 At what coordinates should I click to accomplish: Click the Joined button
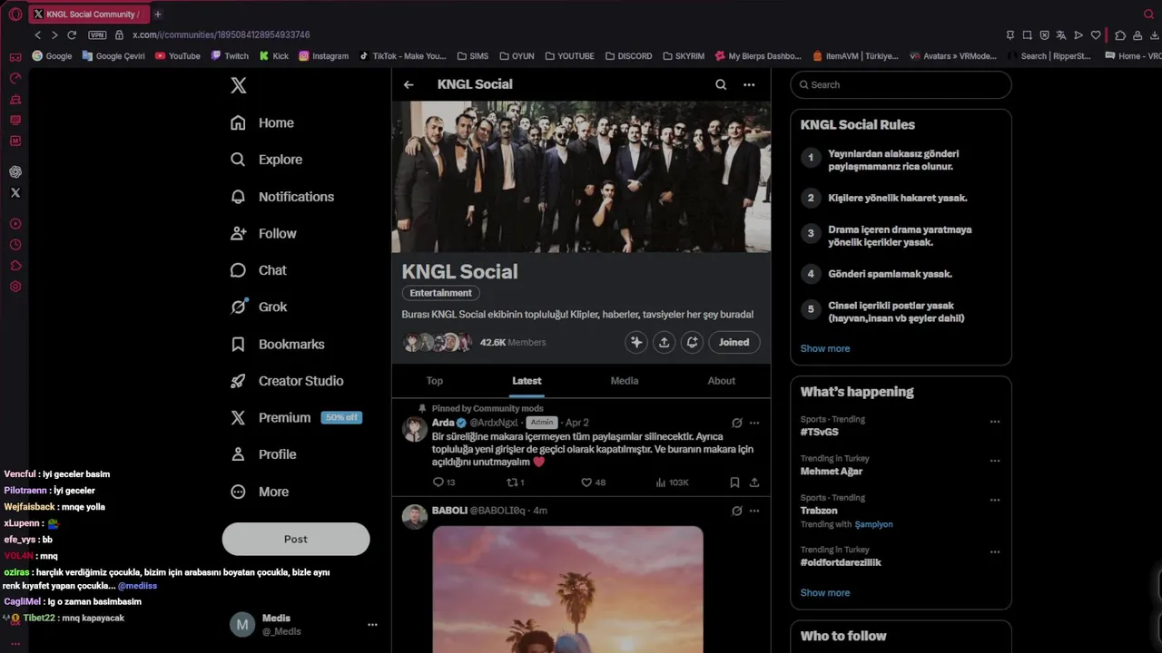734,342
